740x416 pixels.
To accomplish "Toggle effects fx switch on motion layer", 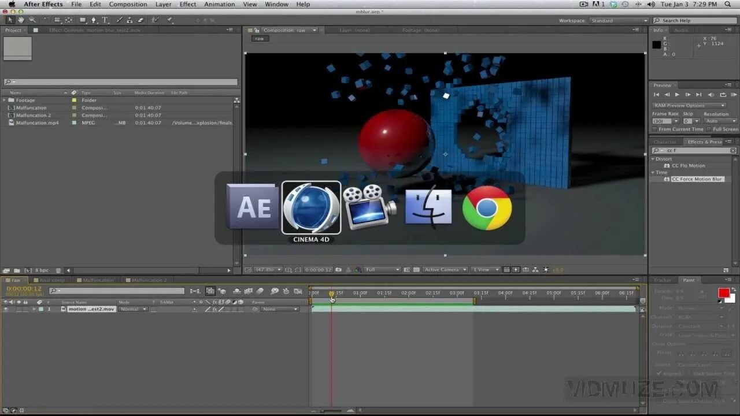I will point(215,309).
